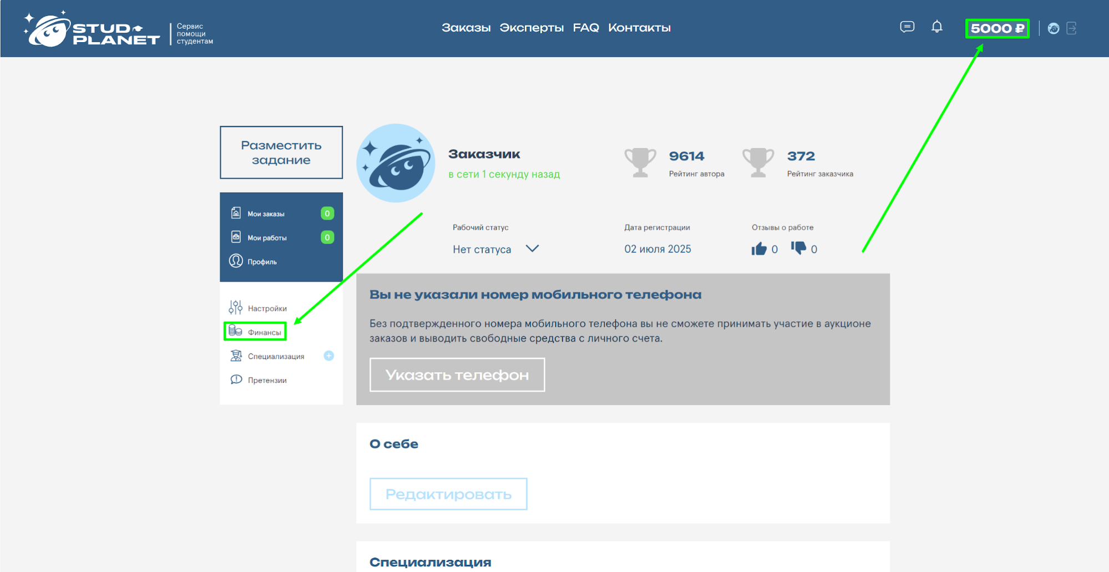This screenshot has height=572, width=1109.
Task: Click the Рейтинг автора trophy icon
Action: [640, 163]
